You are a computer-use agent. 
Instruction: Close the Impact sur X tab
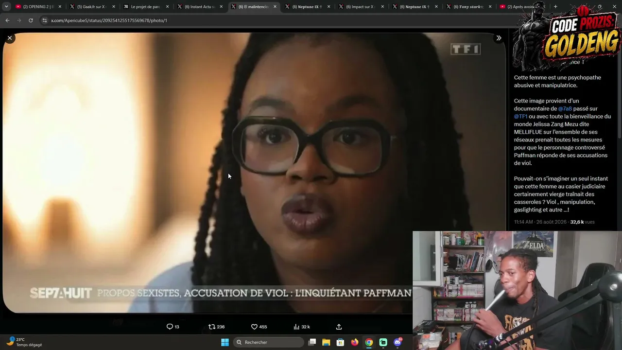tap(383, 7)
